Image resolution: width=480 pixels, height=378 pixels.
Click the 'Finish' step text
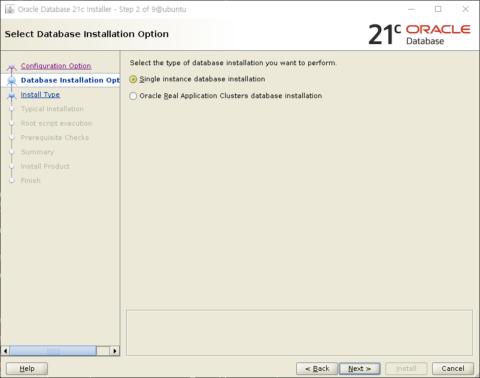31,181
